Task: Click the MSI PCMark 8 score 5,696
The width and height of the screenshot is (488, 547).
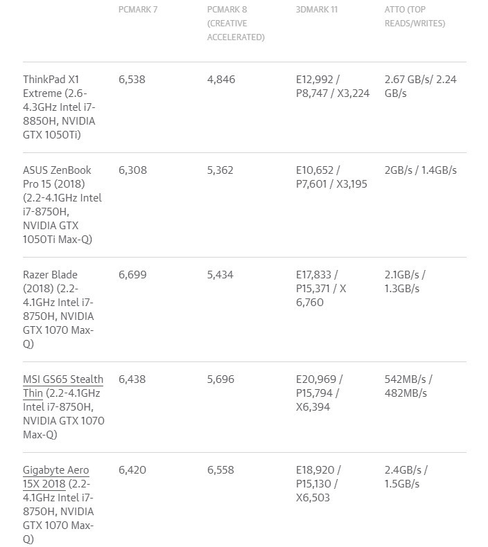Action: point(221,379)
